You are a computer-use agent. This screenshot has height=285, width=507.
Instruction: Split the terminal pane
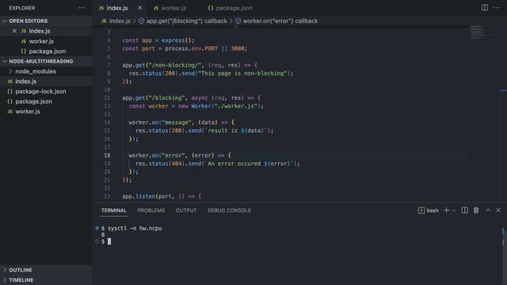pyautogui.click(x=465, y=211)
